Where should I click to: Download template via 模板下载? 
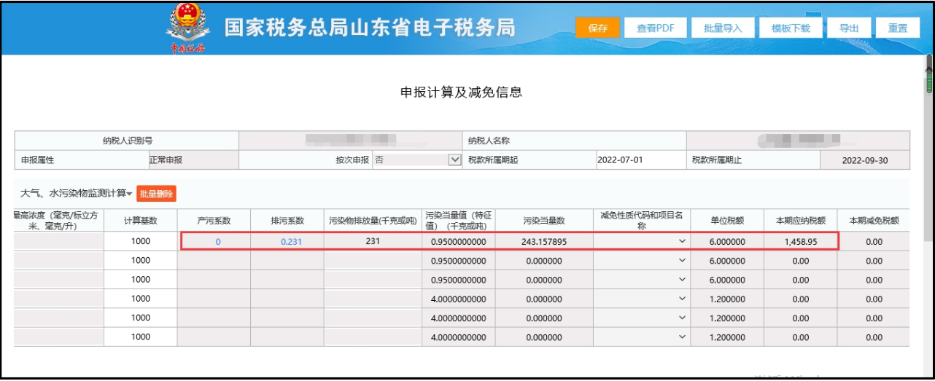[x=790, y=28]
